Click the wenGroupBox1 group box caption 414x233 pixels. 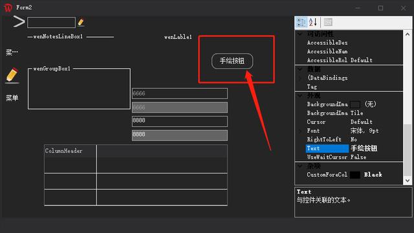pos(52,69)
